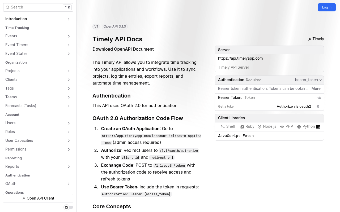The width and height of the screenshot is (340, 212).
Task: Select the Ruby client library tab
Action: click(x=247, y=126)
